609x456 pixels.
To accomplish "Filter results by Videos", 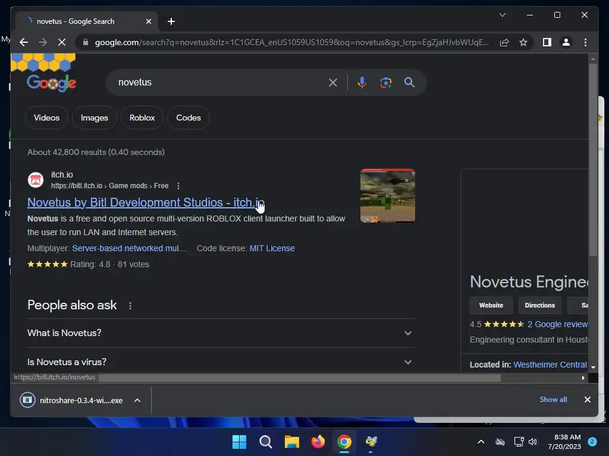I will (46, 118).
